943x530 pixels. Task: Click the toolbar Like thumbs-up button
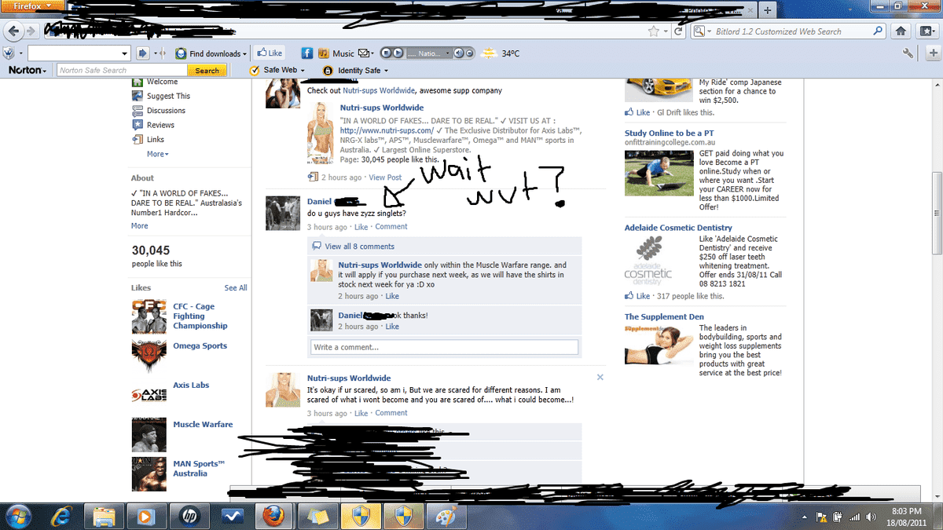pos(270,53)
